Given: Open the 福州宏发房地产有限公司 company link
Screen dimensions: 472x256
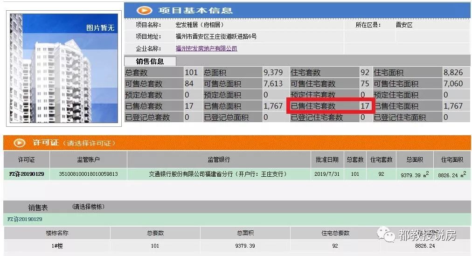Looking at the screenshot, I should pos(206,48).
